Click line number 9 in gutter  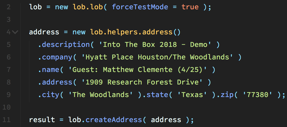point(8,95)
